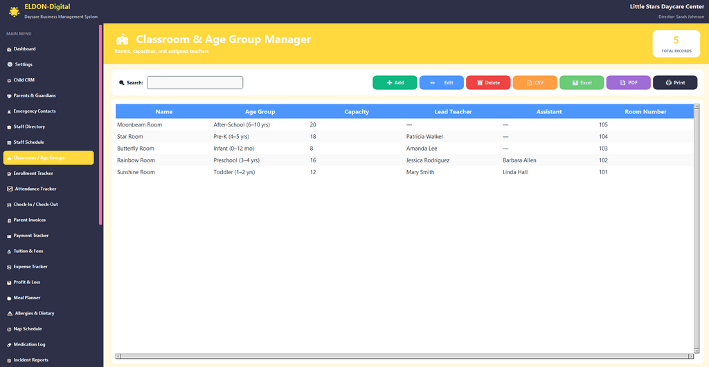
Task: Focus the Search input field
Action: [x=195, y=83]
